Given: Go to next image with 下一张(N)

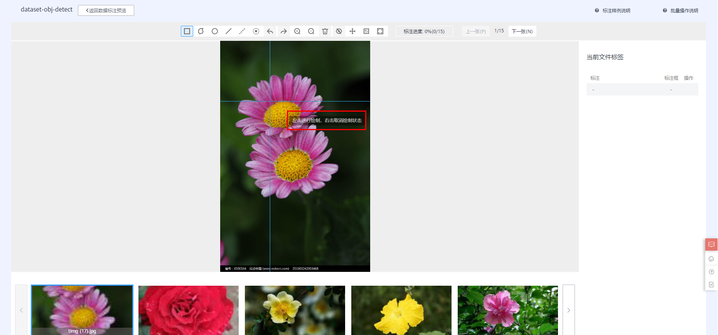Looking at the screenshot, I should 522,31.
